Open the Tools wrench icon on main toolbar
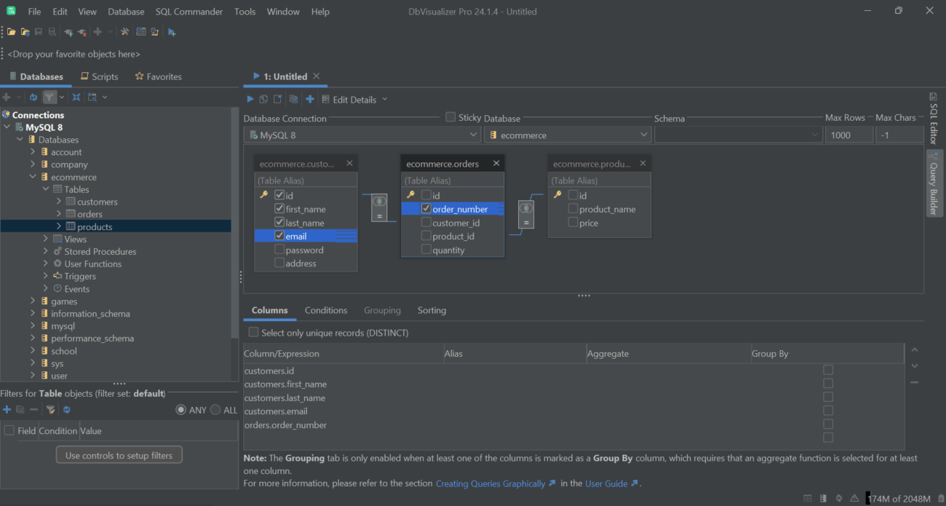 pos(125,31)
